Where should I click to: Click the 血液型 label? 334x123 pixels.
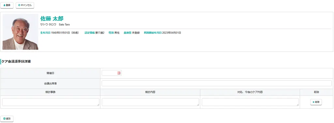[x=128, y=33]
